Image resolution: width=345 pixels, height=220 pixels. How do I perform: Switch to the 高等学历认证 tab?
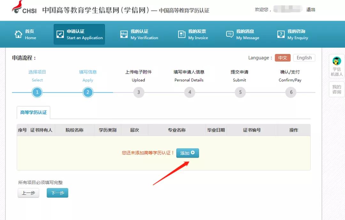coord(34,112)
